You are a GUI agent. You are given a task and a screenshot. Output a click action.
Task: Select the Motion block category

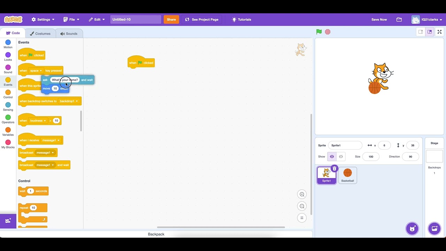coord(8,44)
